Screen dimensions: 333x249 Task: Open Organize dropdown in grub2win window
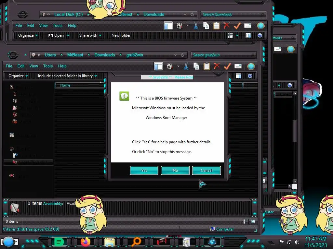pos(18,76)
